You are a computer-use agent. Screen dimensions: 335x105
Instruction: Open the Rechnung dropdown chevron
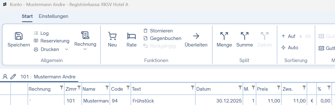[85, 49]
